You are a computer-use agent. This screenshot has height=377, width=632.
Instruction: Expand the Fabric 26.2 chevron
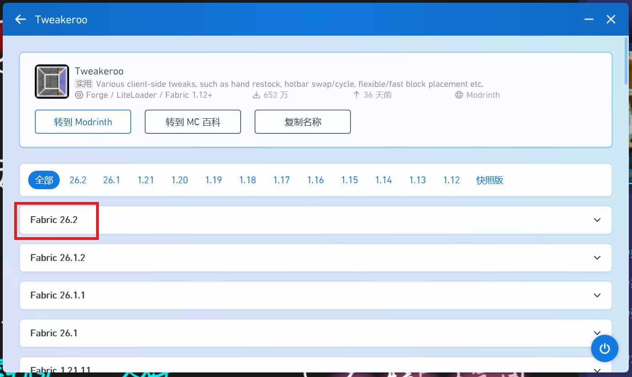coord(597,220)
